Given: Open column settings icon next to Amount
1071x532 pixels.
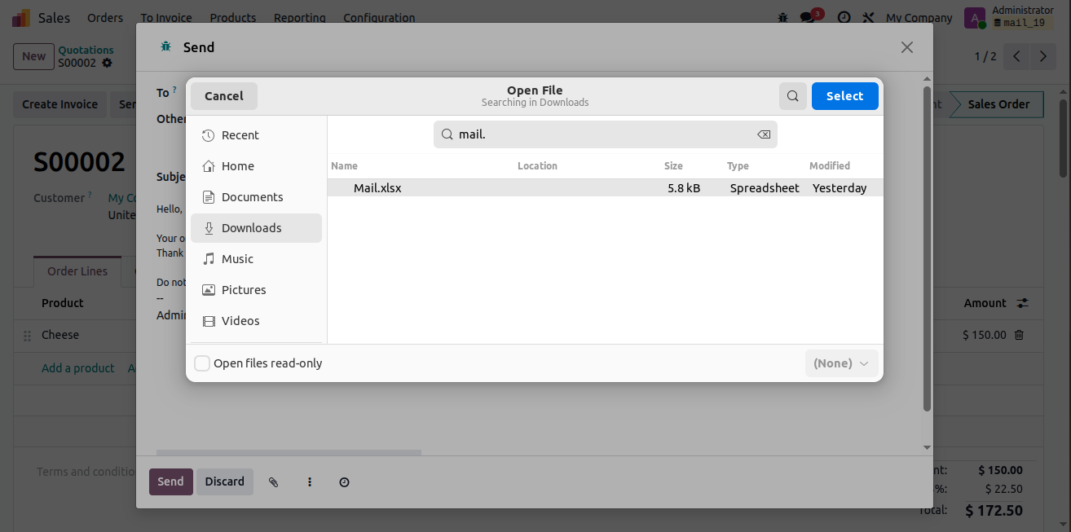Looking at the screenshot, I should click(1023, 303).
